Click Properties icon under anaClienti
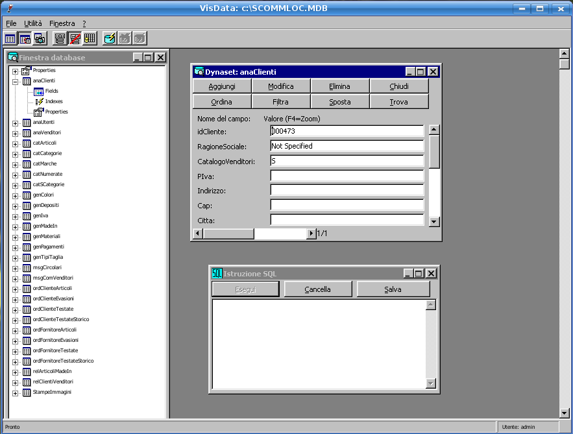This screenshot has width=573, height=434. (x=38, y=112)
